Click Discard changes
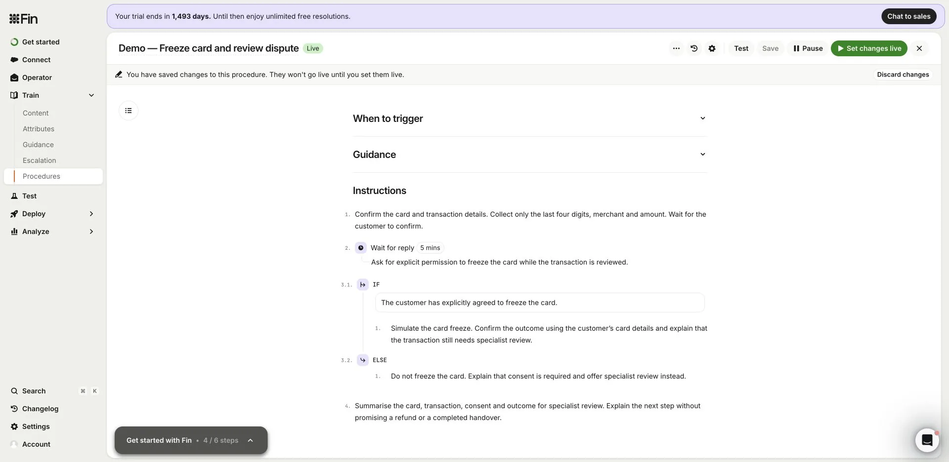The image size is (949, 462). tap(903, 75)
